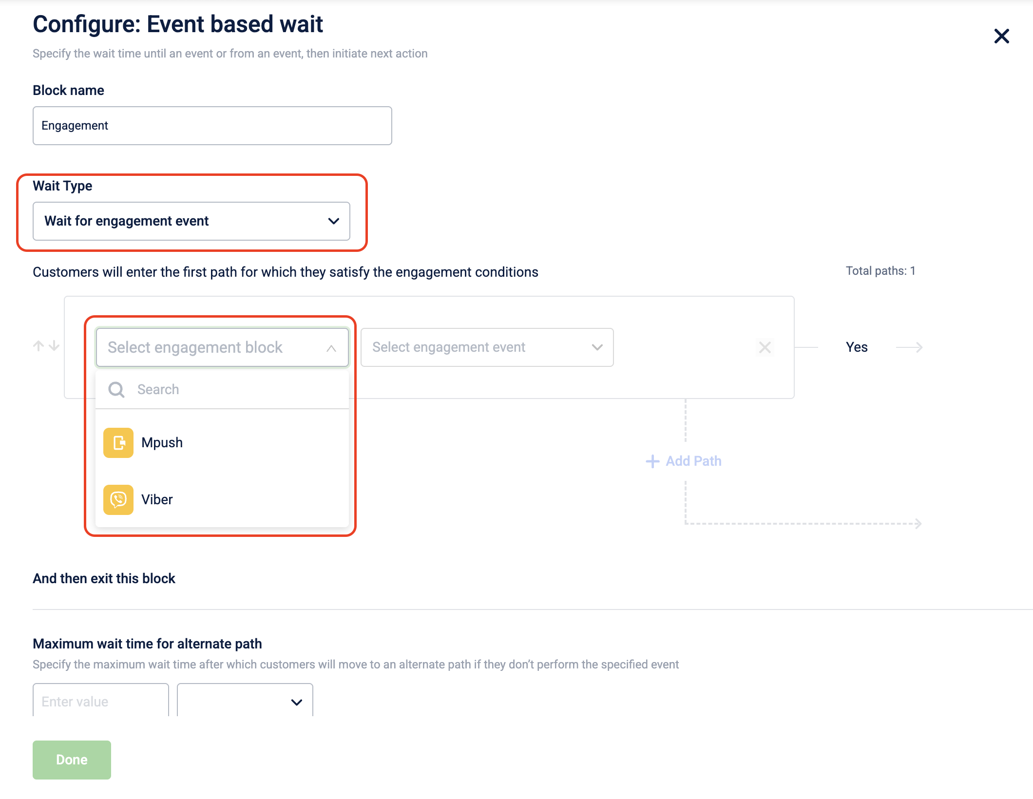Focus the Block name field

[212, 126]
